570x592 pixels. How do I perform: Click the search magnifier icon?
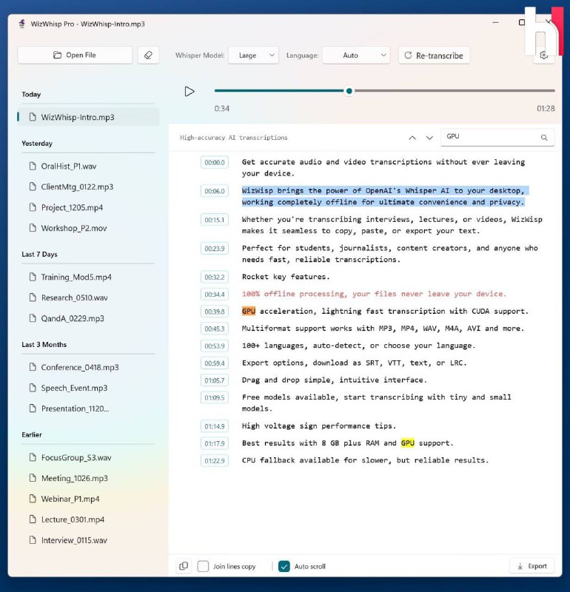[x=544, y=138]
